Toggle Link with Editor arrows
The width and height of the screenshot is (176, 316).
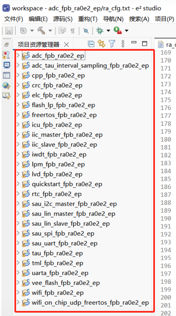pos(102,44)
